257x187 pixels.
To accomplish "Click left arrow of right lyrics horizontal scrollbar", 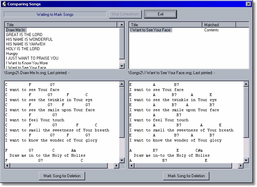I will (x=131, y=165).
